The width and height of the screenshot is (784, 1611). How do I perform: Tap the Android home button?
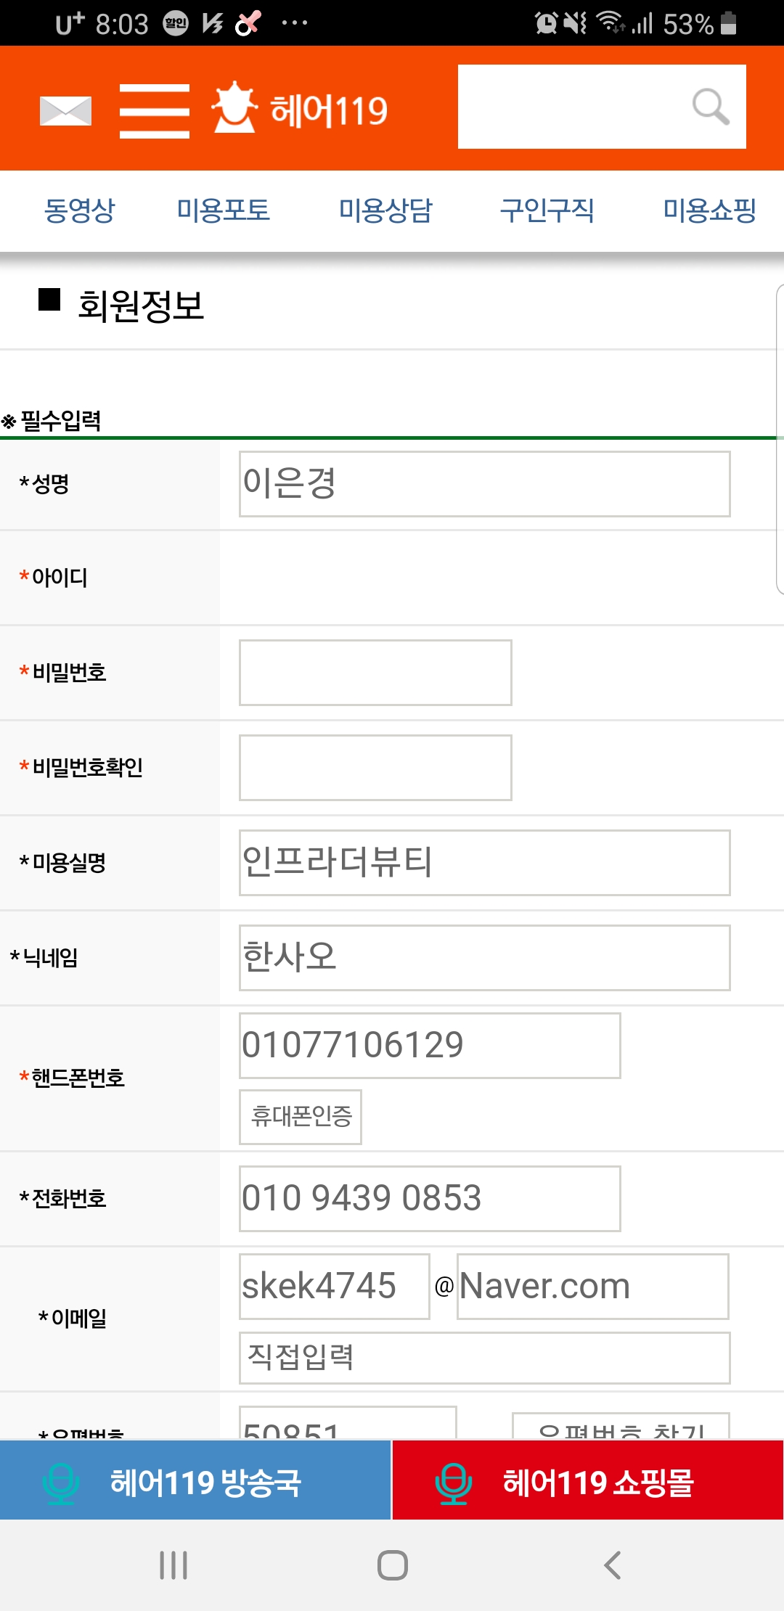pyautogui.click(x=392, y=1565)
